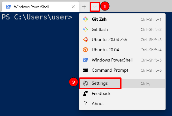Viewport: 172px width, 116px height.
Task: Click the Git Zsh profile icon
Action: pyautogui.click(x=85, y=19)
